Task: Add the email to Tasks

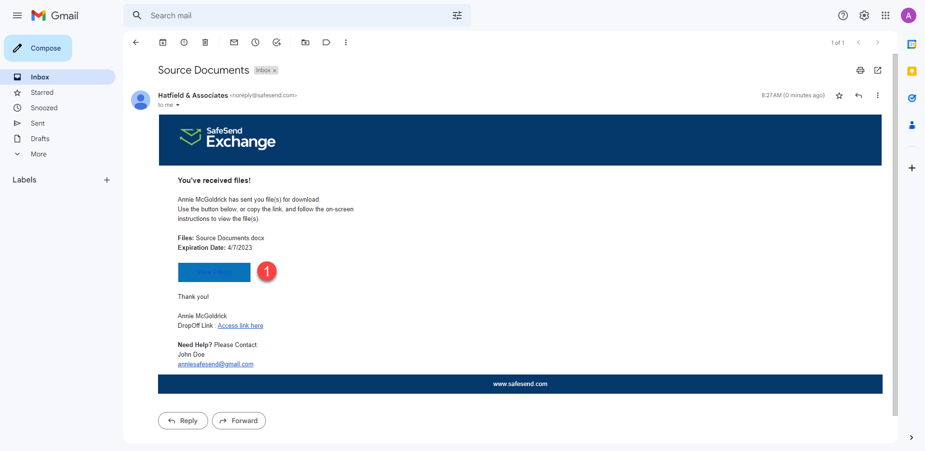Action: 277,42
